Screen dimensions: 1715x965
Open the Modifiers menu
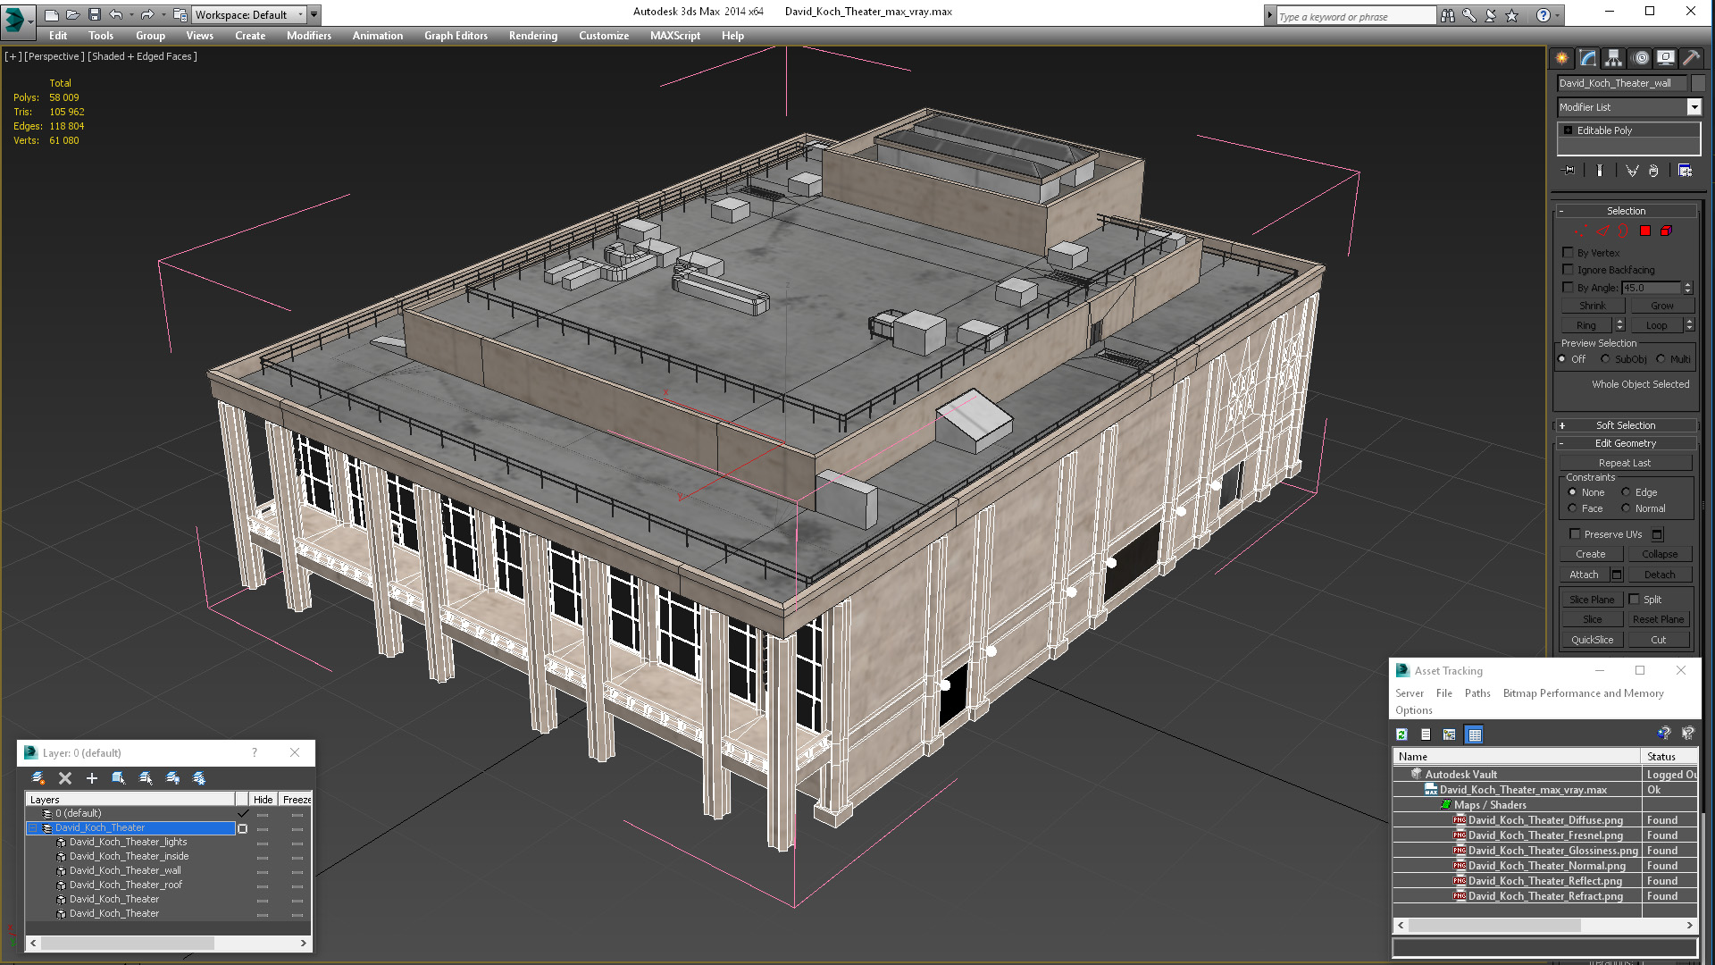[x=309, y=36]
